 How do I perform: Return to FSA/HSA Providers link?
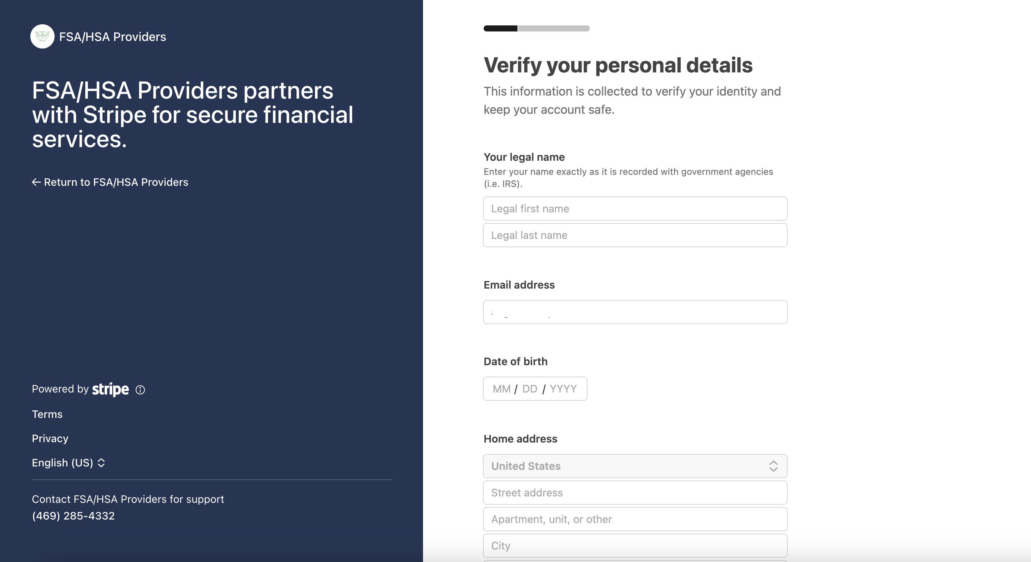(110, 182)
